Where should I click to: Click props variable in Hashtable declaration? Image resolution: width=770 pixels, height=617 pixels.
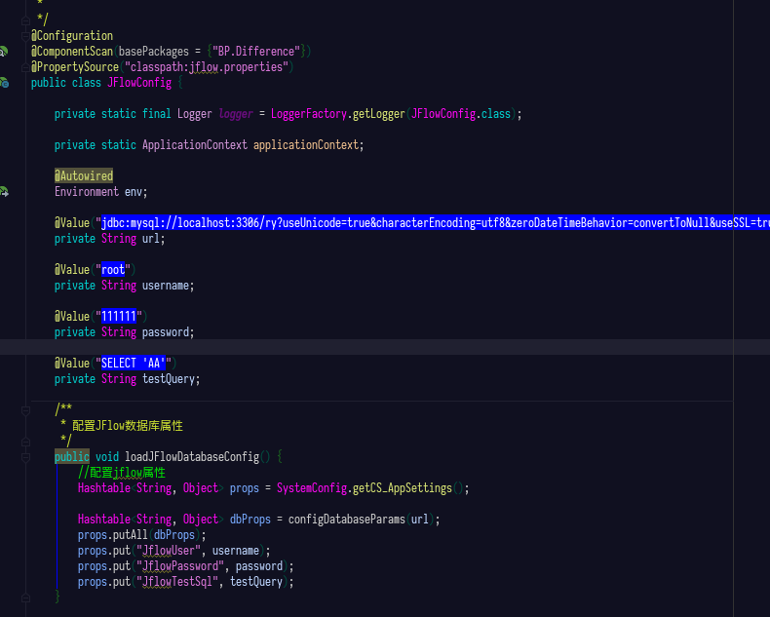click(244, 488)
